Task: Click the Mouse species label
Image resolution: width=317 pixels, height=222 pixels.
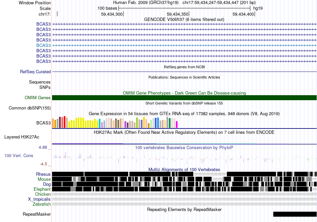Action: click(x=44, y=179)
